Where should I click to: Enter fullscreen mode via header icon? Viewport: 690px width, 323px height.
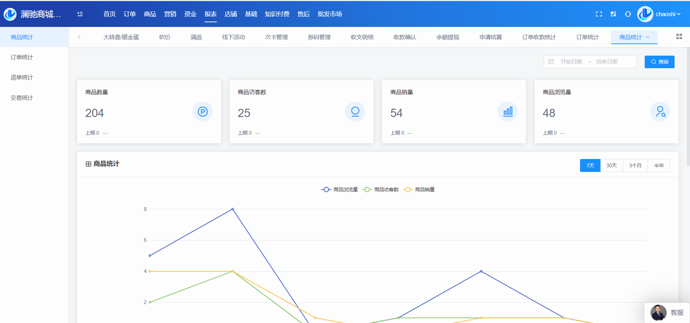599,14
